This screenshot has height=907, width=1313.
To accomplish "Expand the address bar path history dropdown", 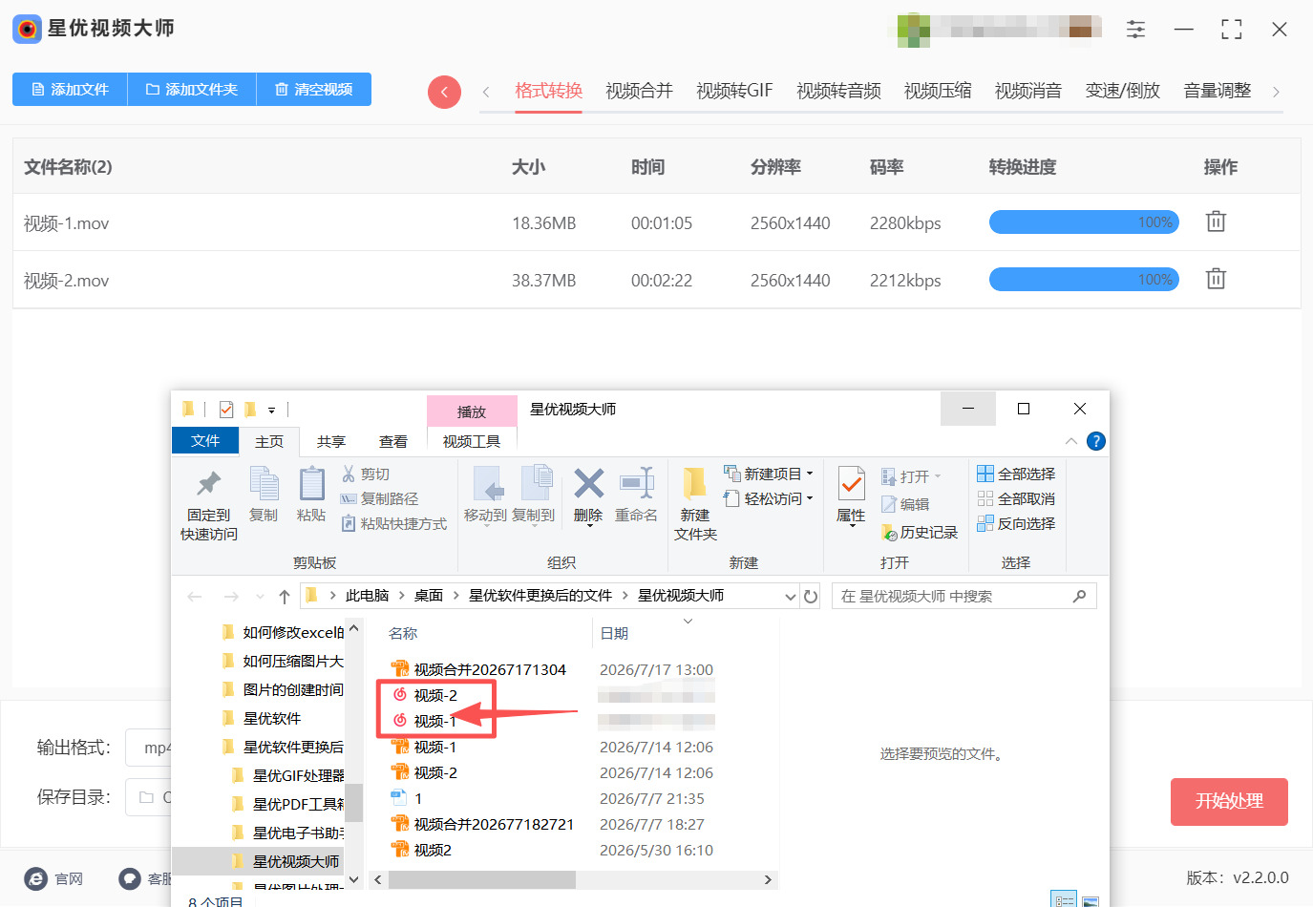I will click(x=791, y=596).
